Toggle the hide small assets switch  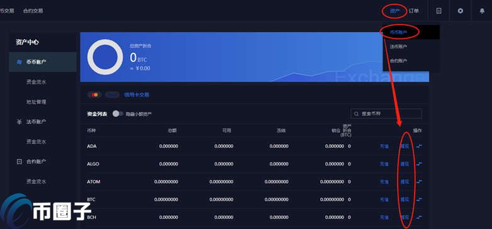pyautogui.click(x=118, y=114)
